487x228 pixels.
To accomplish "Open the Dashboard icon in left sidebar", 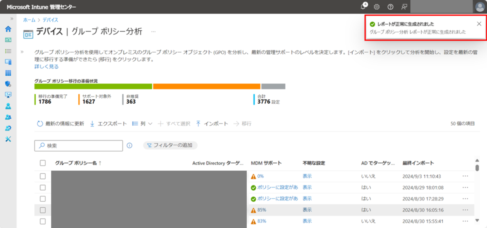I will 8,40.
